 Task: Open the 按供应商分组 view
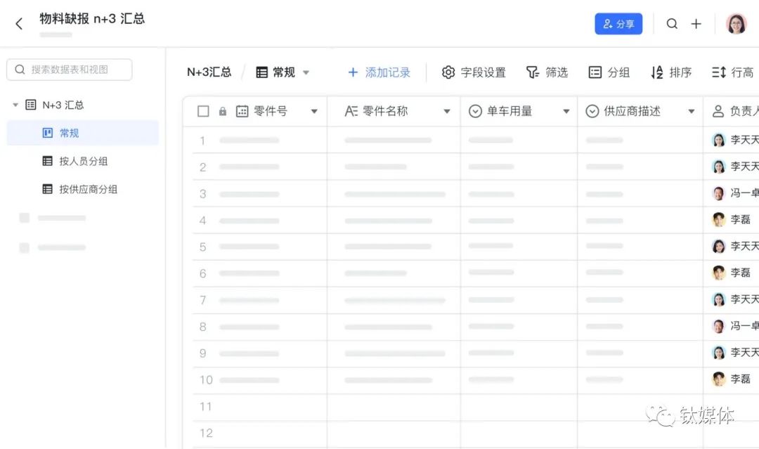(88, 189)
